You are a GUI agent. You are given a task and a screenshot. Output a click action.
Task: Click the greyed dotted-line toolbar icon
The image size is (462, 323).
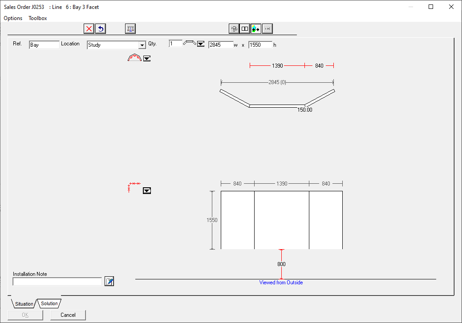click(x=267, y=29)
